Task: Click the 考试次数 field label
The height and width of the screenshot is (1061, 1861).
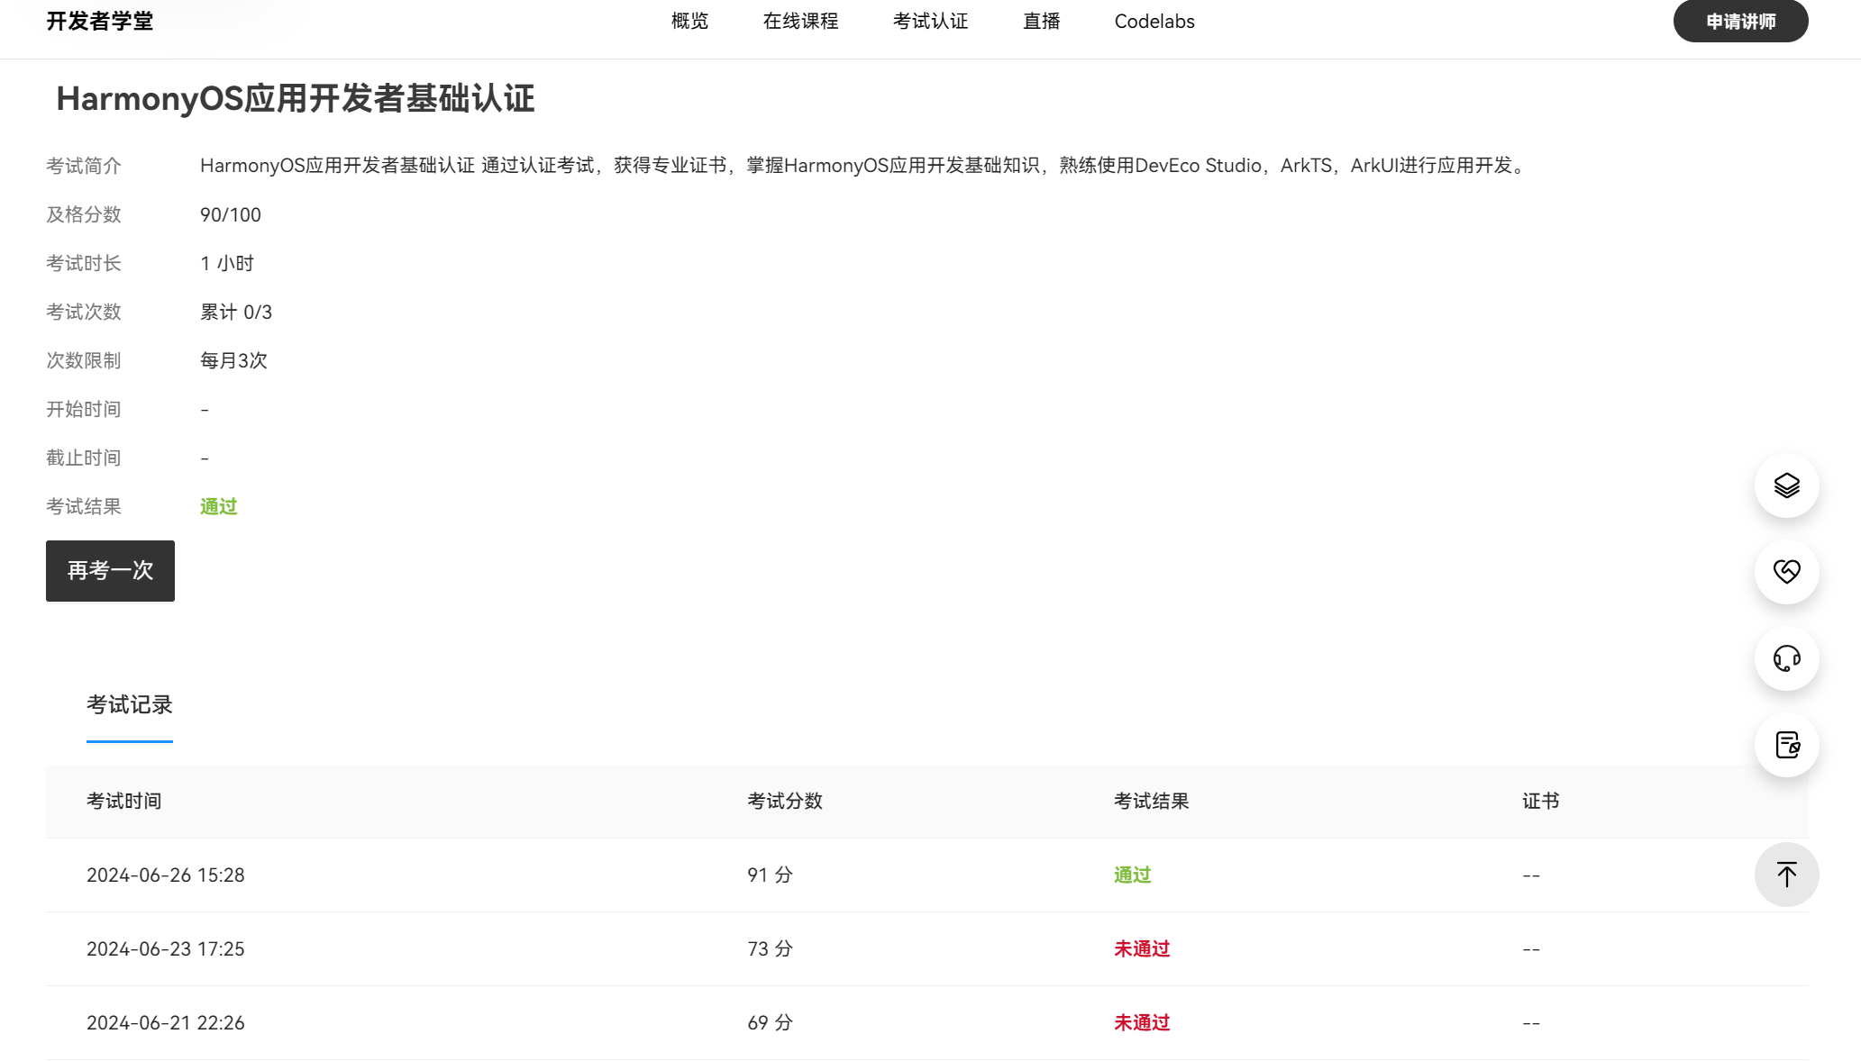Action: point(84,312)
